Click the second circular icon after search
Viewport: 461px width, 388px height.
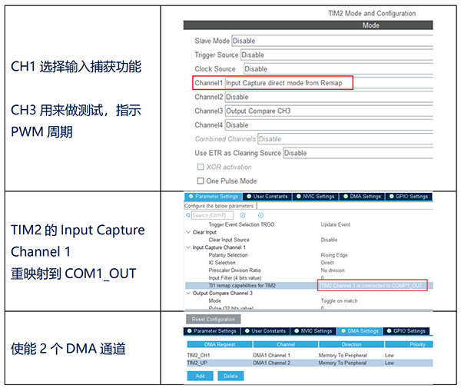pos(260,215)
